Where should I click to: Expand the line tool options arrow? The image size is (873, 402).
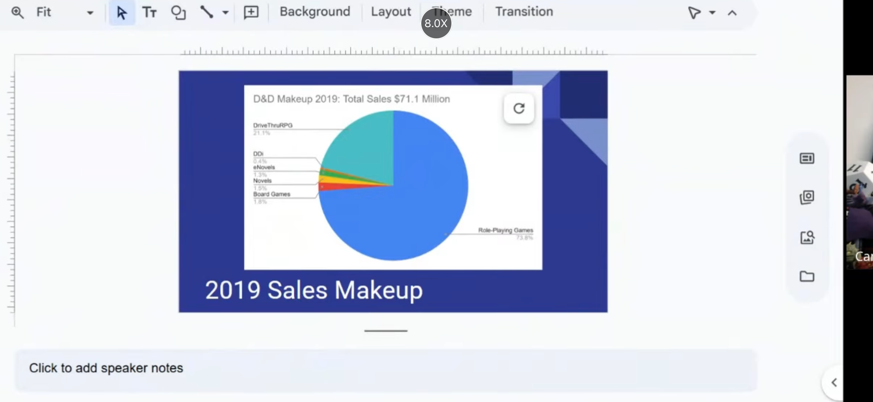pyautogui.click(x=225, y=12)
